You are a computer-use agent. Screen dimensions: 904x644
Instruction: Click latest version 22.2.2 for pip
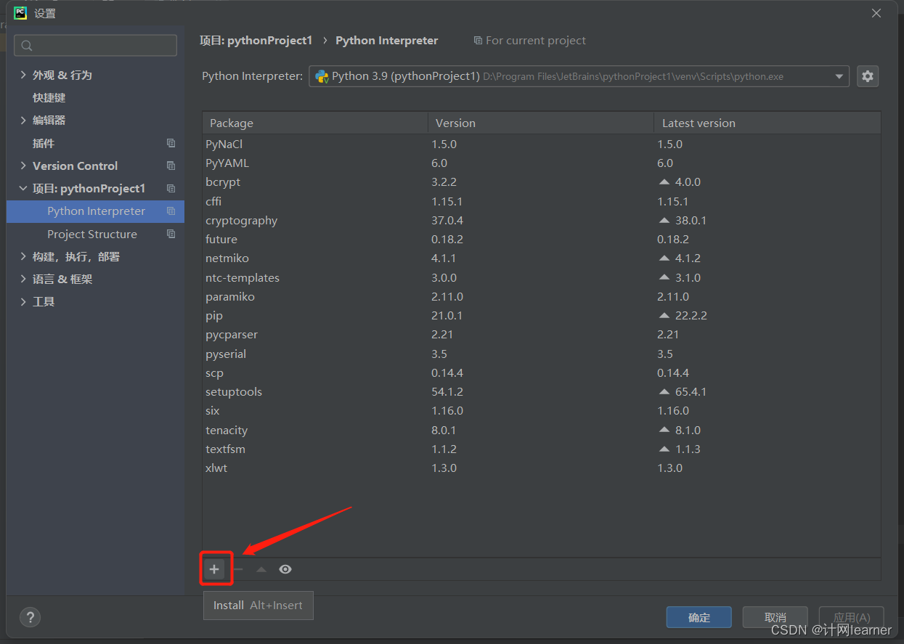click(x=691, y=315)
